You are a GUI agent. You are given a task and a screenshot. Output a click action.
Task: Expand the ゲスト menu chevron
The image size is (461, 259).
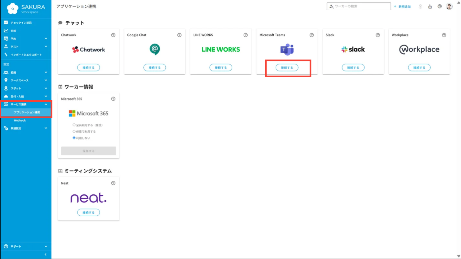tap(46, 47)
